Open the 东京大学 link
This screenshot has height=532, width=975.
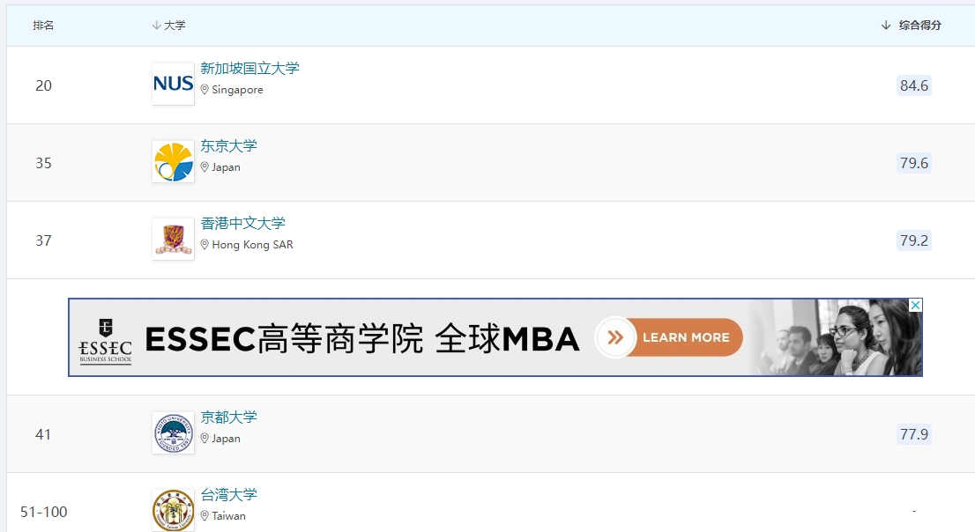point(229,146)
